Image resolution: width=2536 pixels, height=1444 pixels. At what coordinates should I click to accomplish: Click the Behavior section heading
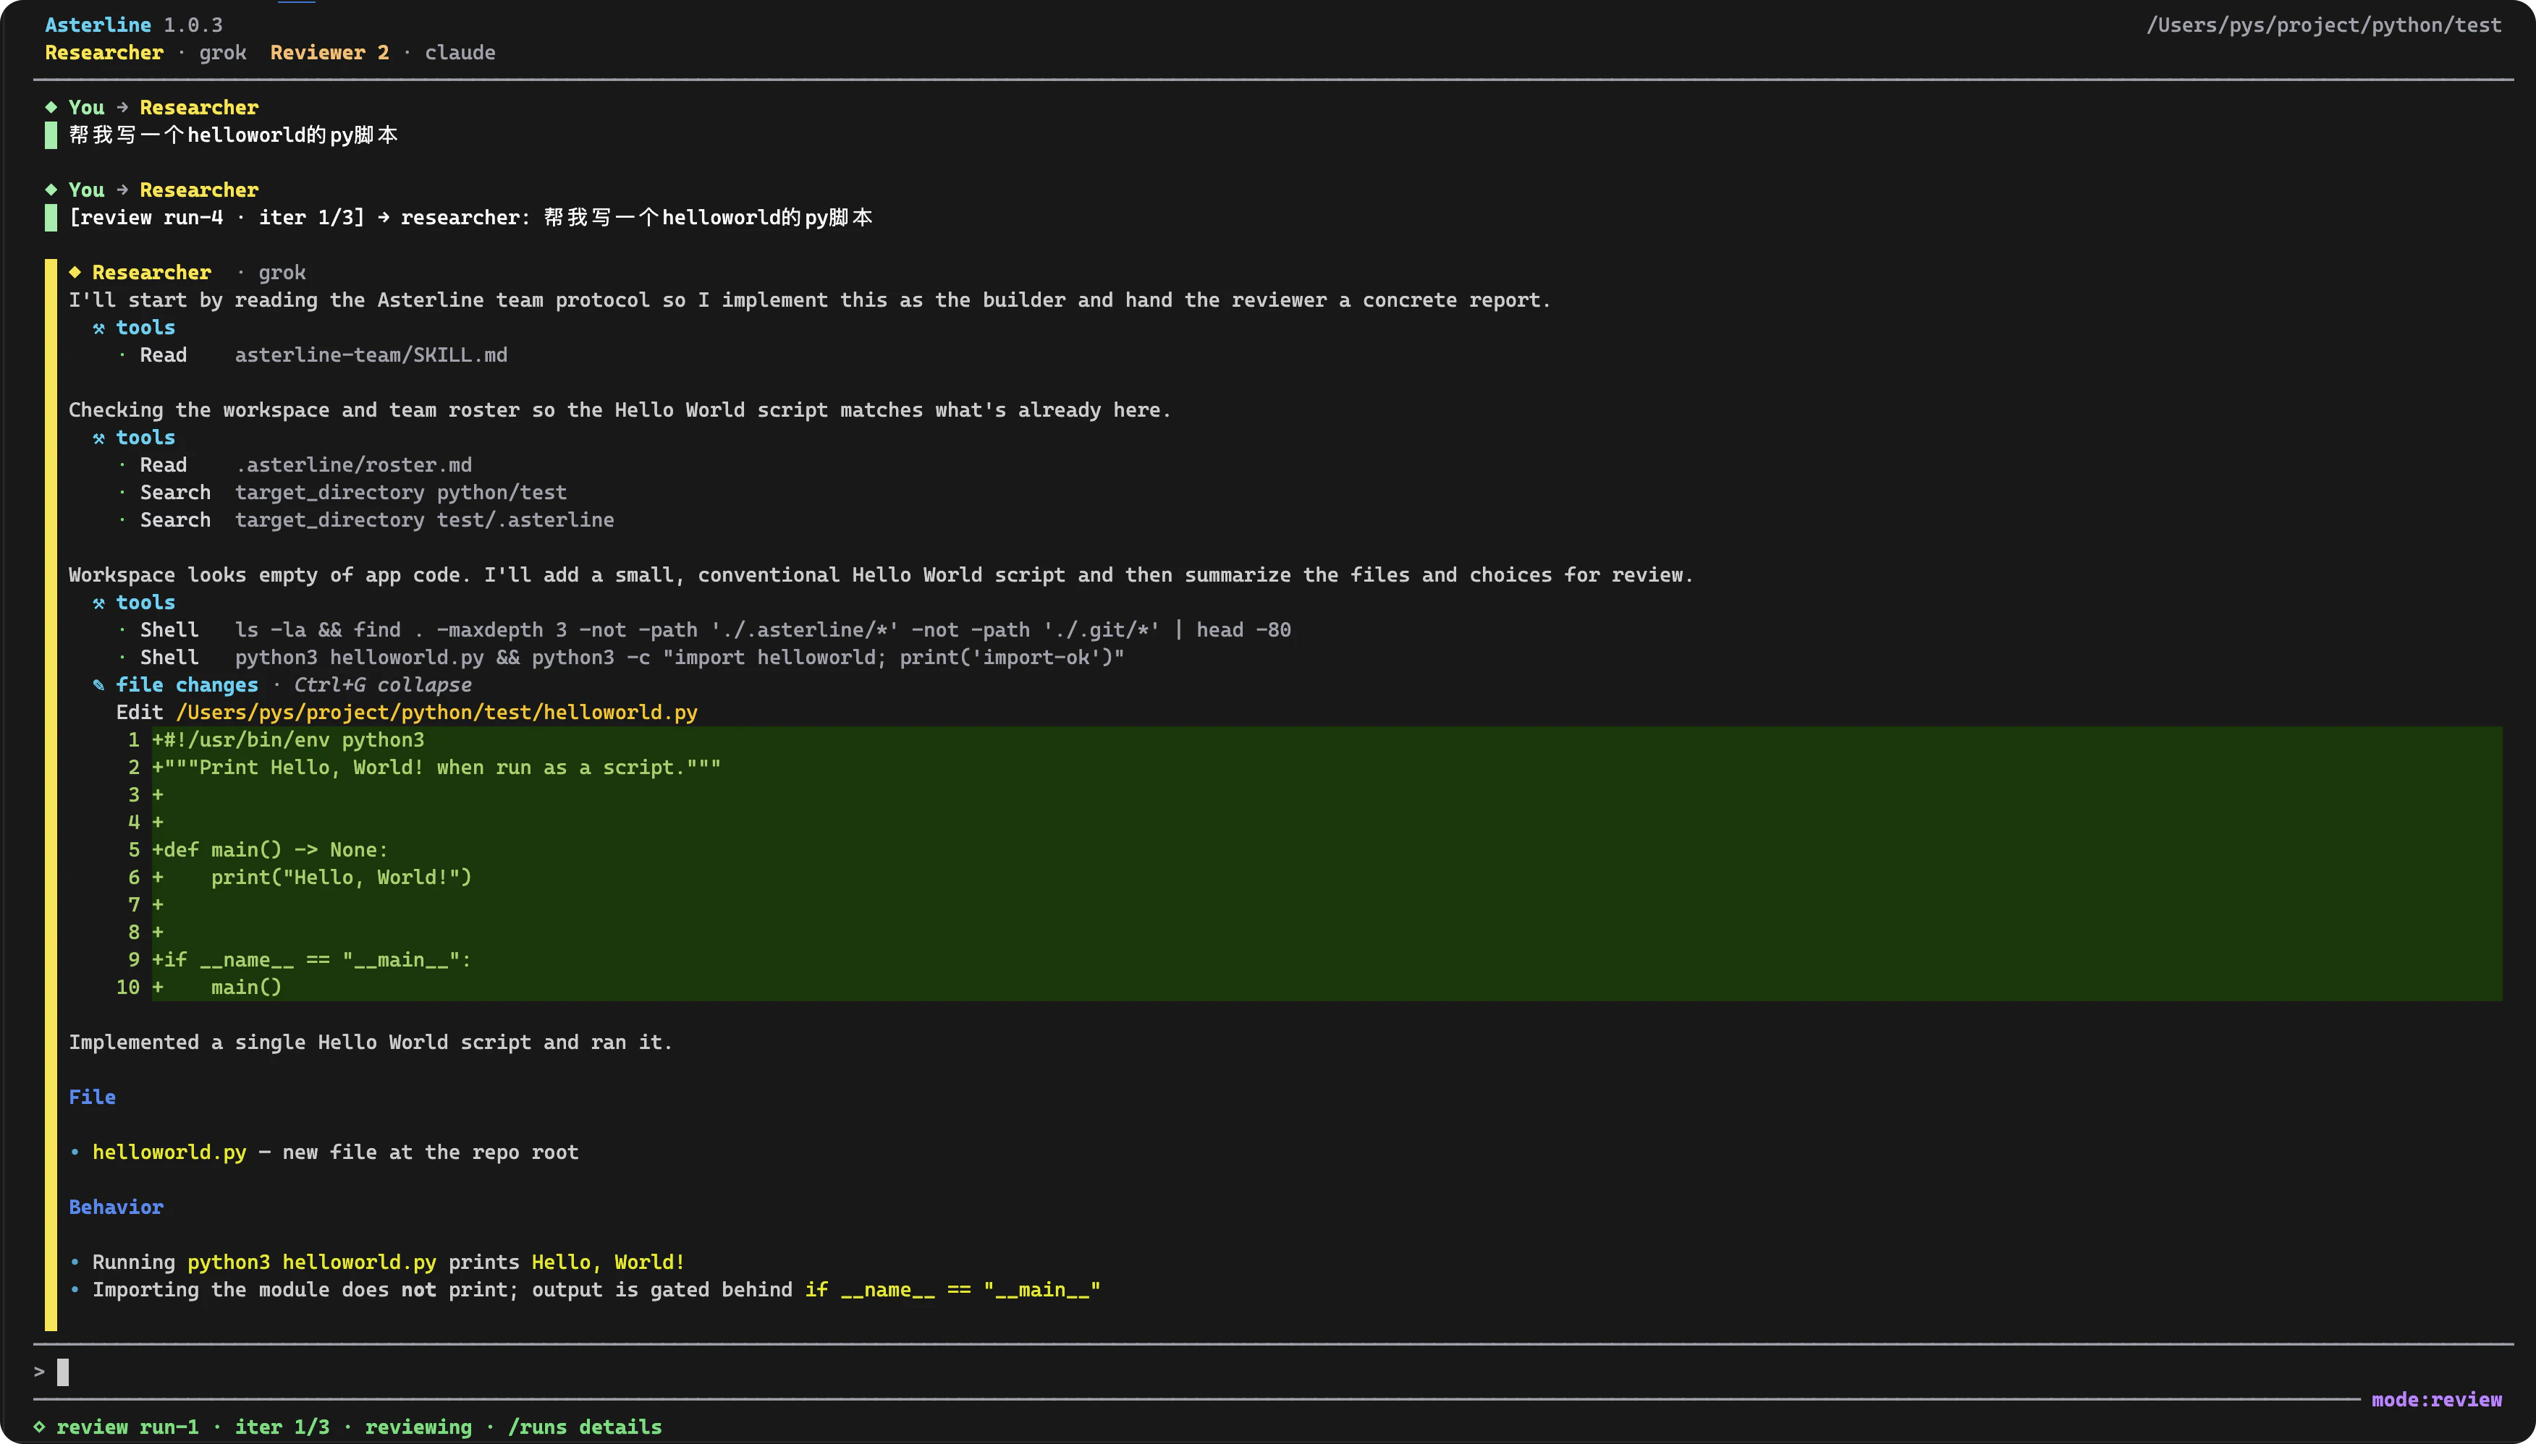pos(116,1207)
